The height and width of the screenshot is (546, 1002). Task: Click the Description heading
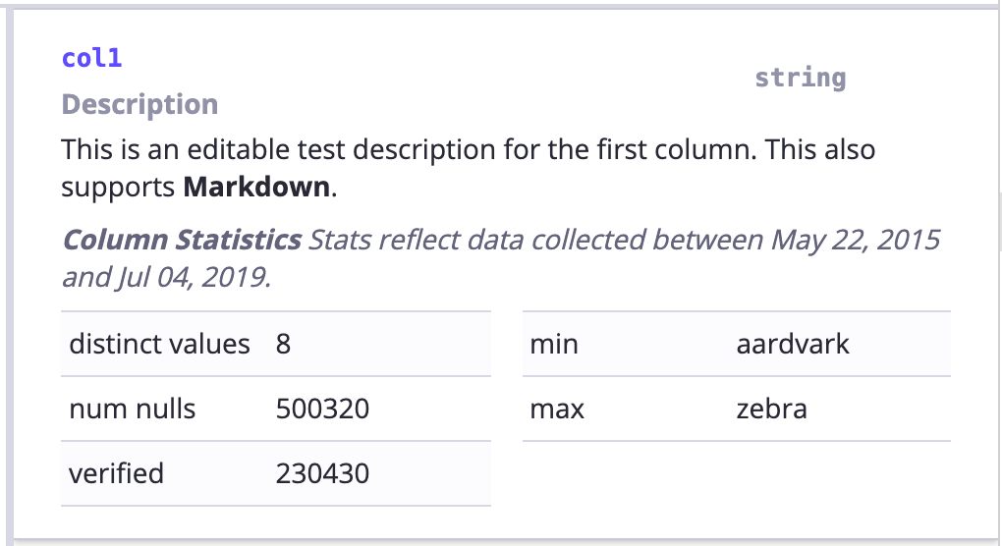coord(139,104)
